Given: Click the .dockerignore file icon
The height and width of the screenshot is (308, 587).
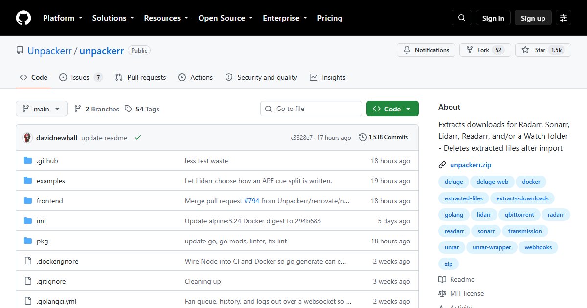Looking at the screenshot, I should (x=28, y=261).
